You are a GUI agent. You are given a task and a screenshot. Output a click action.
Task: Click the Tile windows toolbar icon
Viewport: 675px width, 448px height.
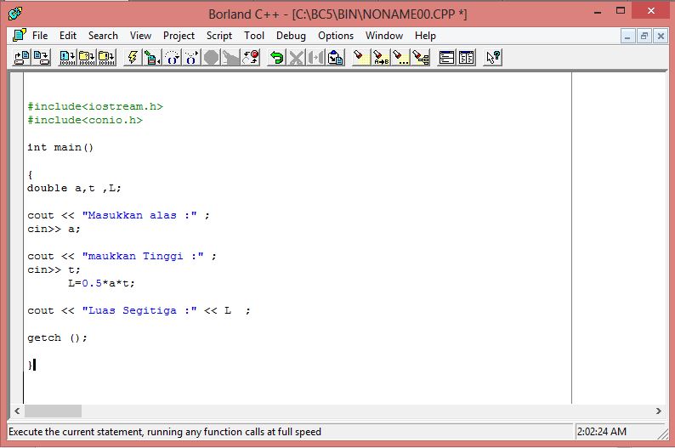tap(466, 57)
